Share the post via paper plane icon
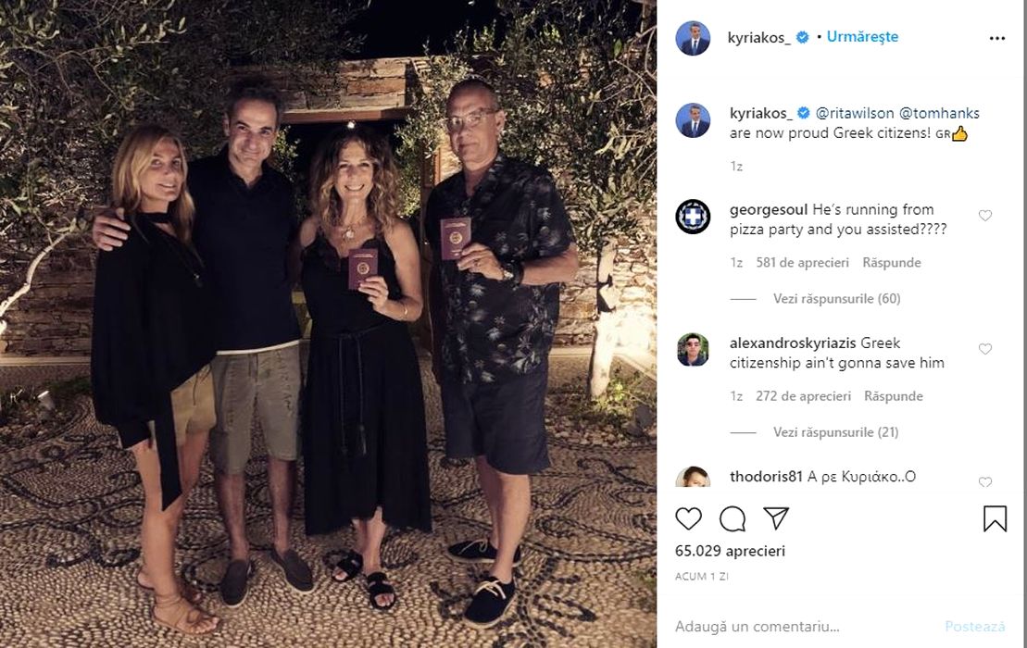The image size is (1027, 648). tap(776, 517)
